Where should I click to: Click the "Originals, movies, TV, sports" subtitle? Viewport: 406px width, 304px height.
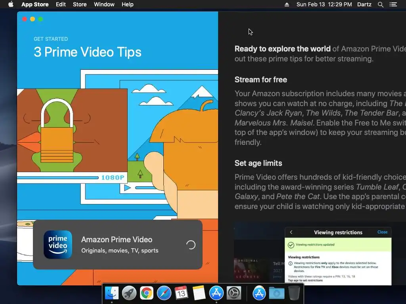click(x=120, y=251)
